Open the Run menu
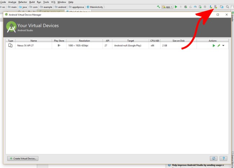Image resolution: width=234 pixels, height=168 pixels. pyautogui.click(x=39, y=2)
